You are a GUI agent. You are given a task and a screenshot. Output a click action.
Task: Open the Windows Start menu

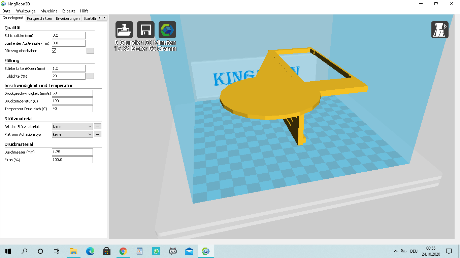pos(8,251)
